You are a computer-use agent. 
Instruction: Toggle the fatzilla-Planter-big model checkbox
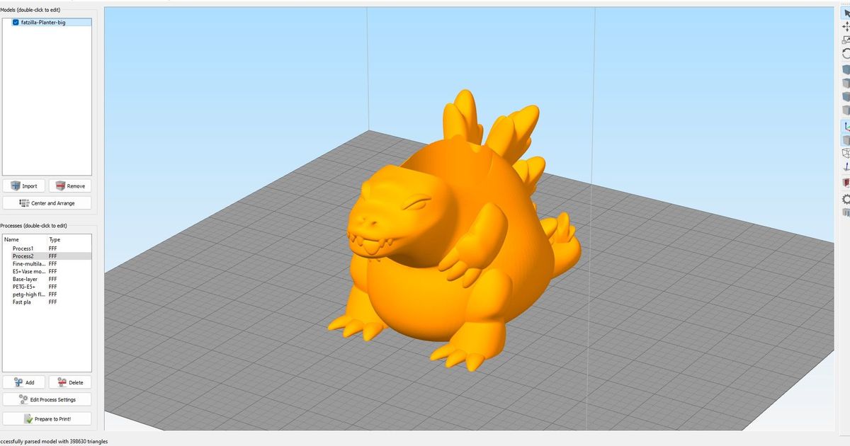16,22
